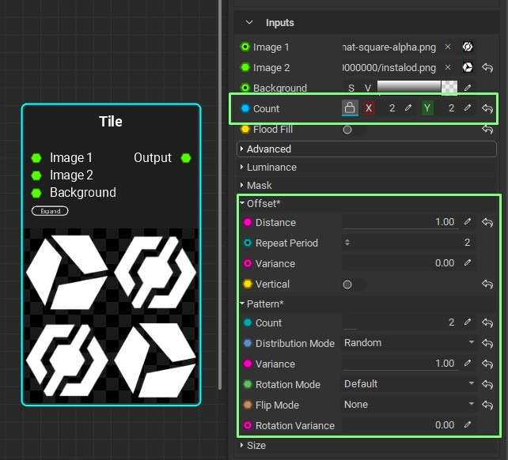Image resolution: width=508 pixels, height=460 pixels.
Task: Click the Output pin on Tile node
Action: click(186, 158)
